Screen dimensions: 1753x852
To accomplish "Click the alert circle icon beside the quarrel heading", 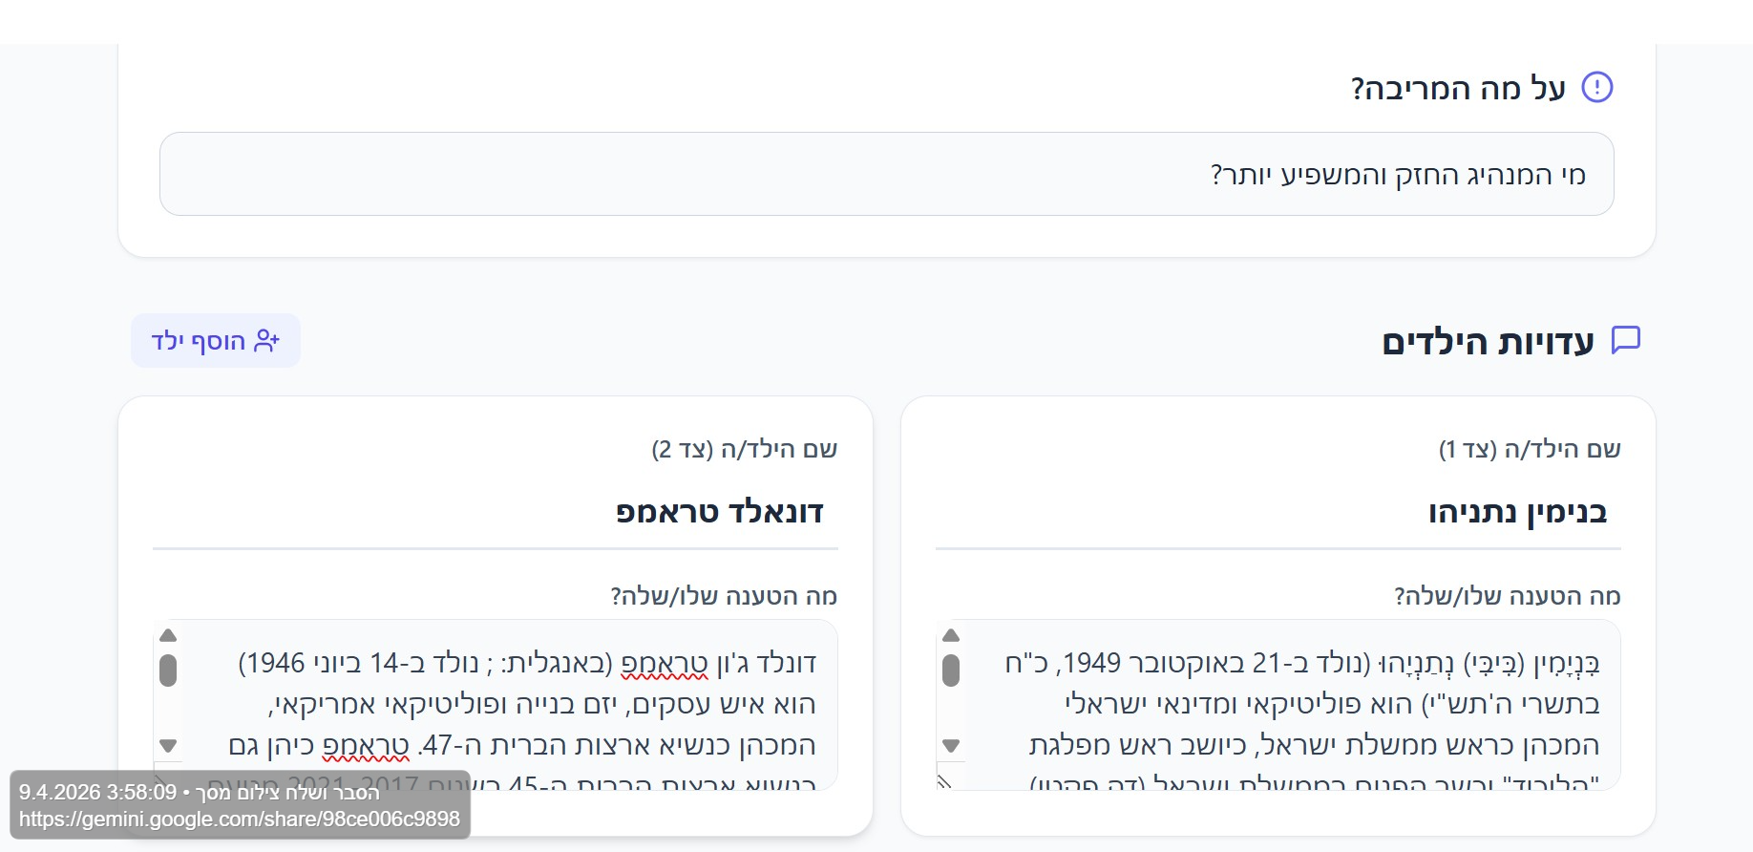I will (x=1597, y=87).
